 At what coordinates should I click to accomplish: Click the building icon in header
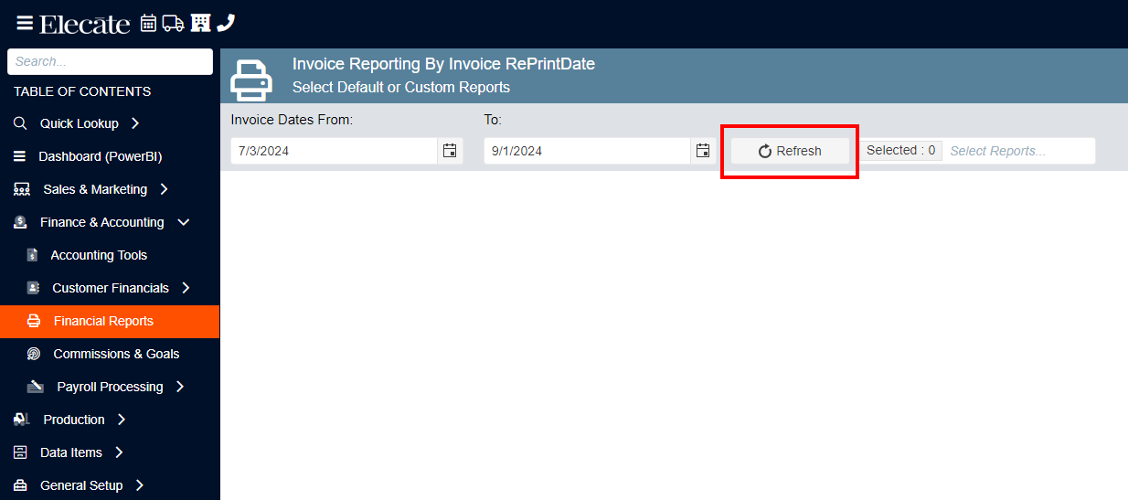(x=200, y=23)
